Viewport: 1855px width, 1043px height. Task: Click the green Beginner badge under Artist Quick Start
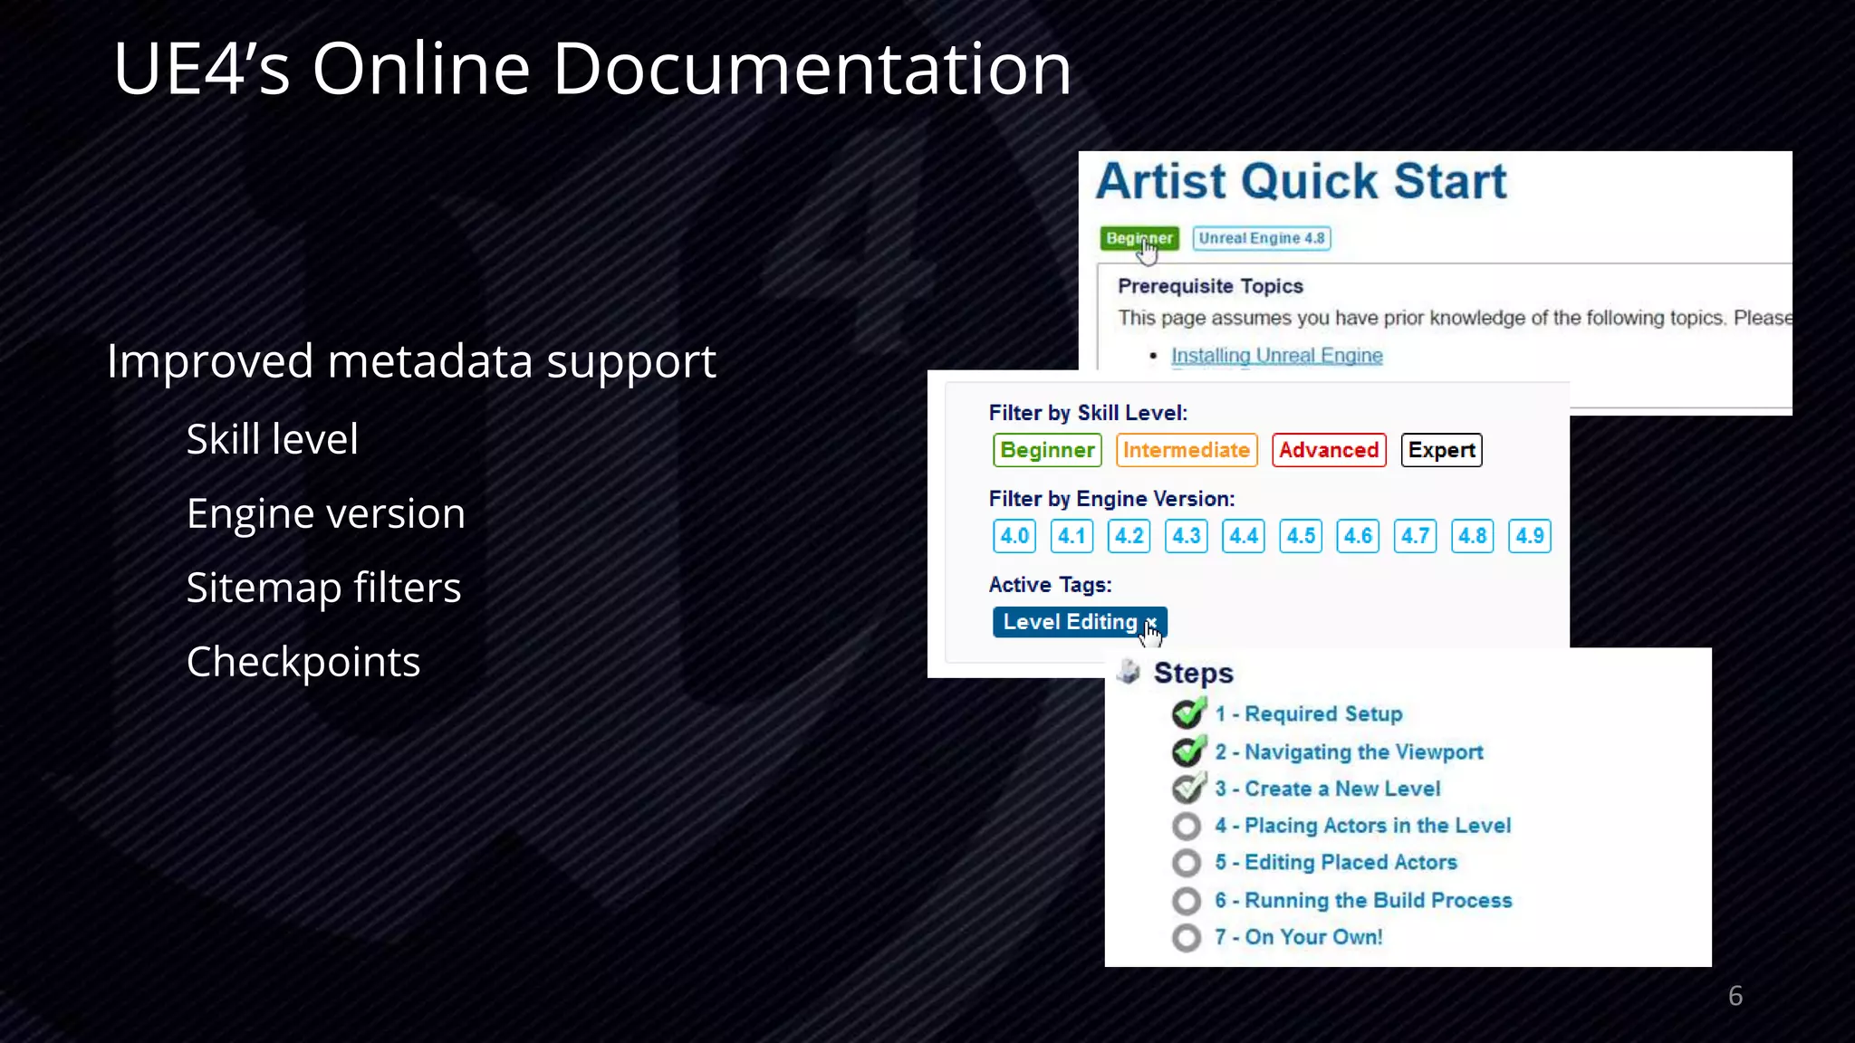tap(1139, 238)
